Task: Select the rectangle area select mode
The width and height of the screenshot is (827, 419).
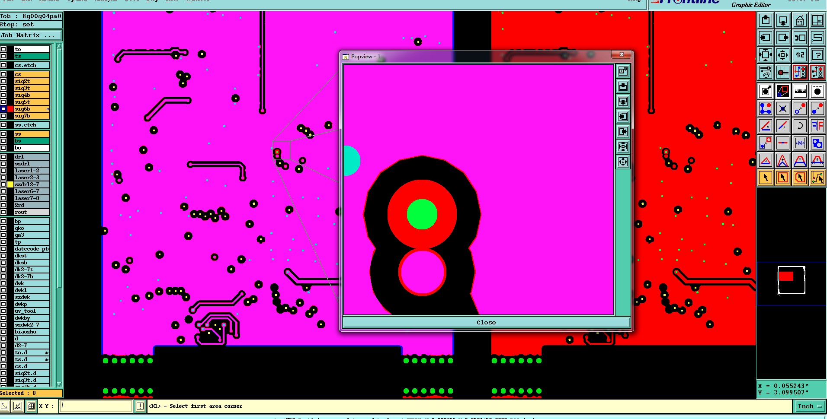Action: point(783,178)
